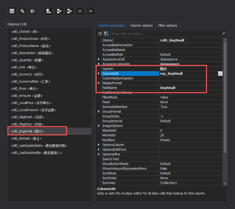
Task: Switch to the Filter options tab
Action: point(167,25)
